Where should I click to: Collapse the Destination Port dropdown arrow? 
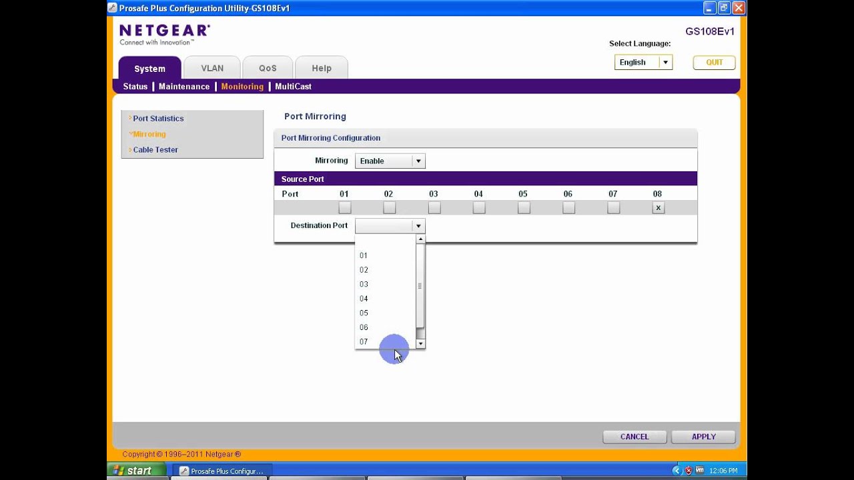[x=418, y=226]
